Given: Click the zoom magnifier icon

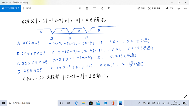Looking at the screenshot, I should click(x=80, y=8).
